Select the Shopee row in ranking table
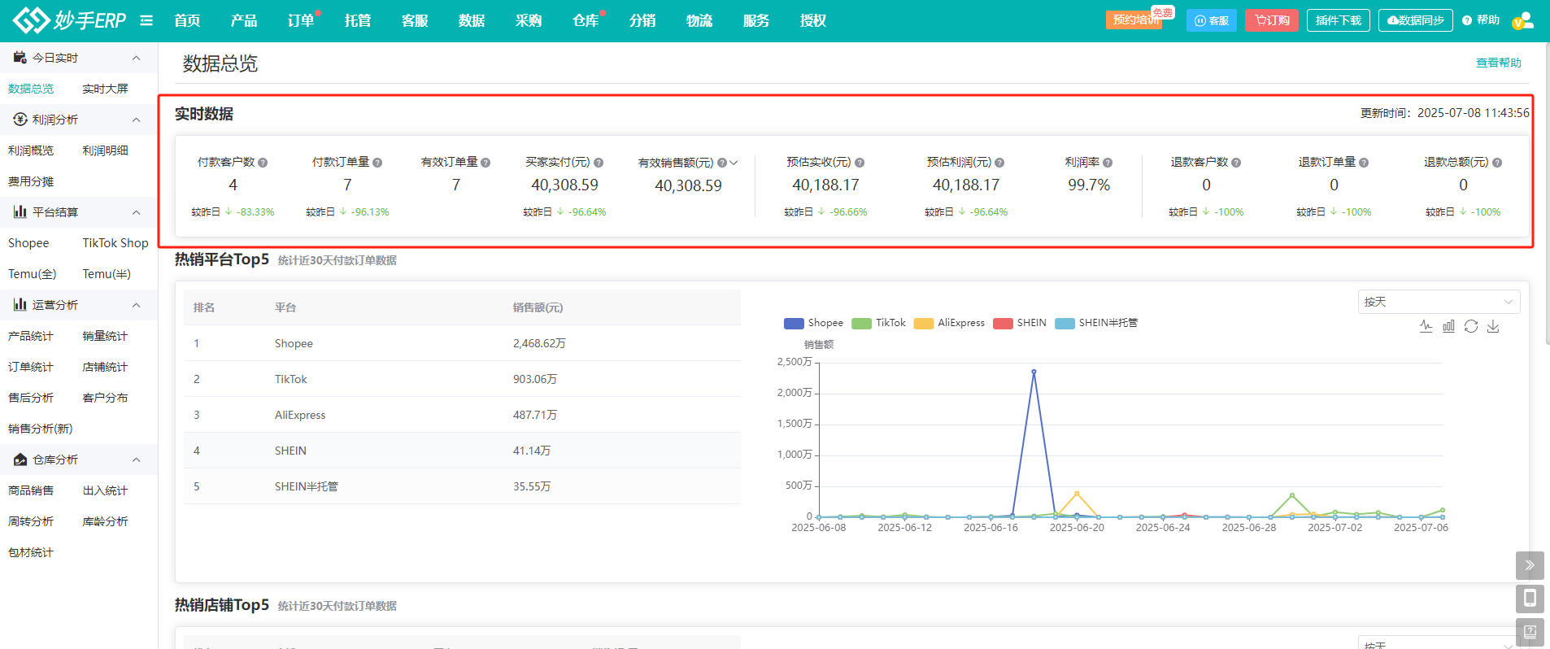The image size is (1550, 649). [462, 343]
